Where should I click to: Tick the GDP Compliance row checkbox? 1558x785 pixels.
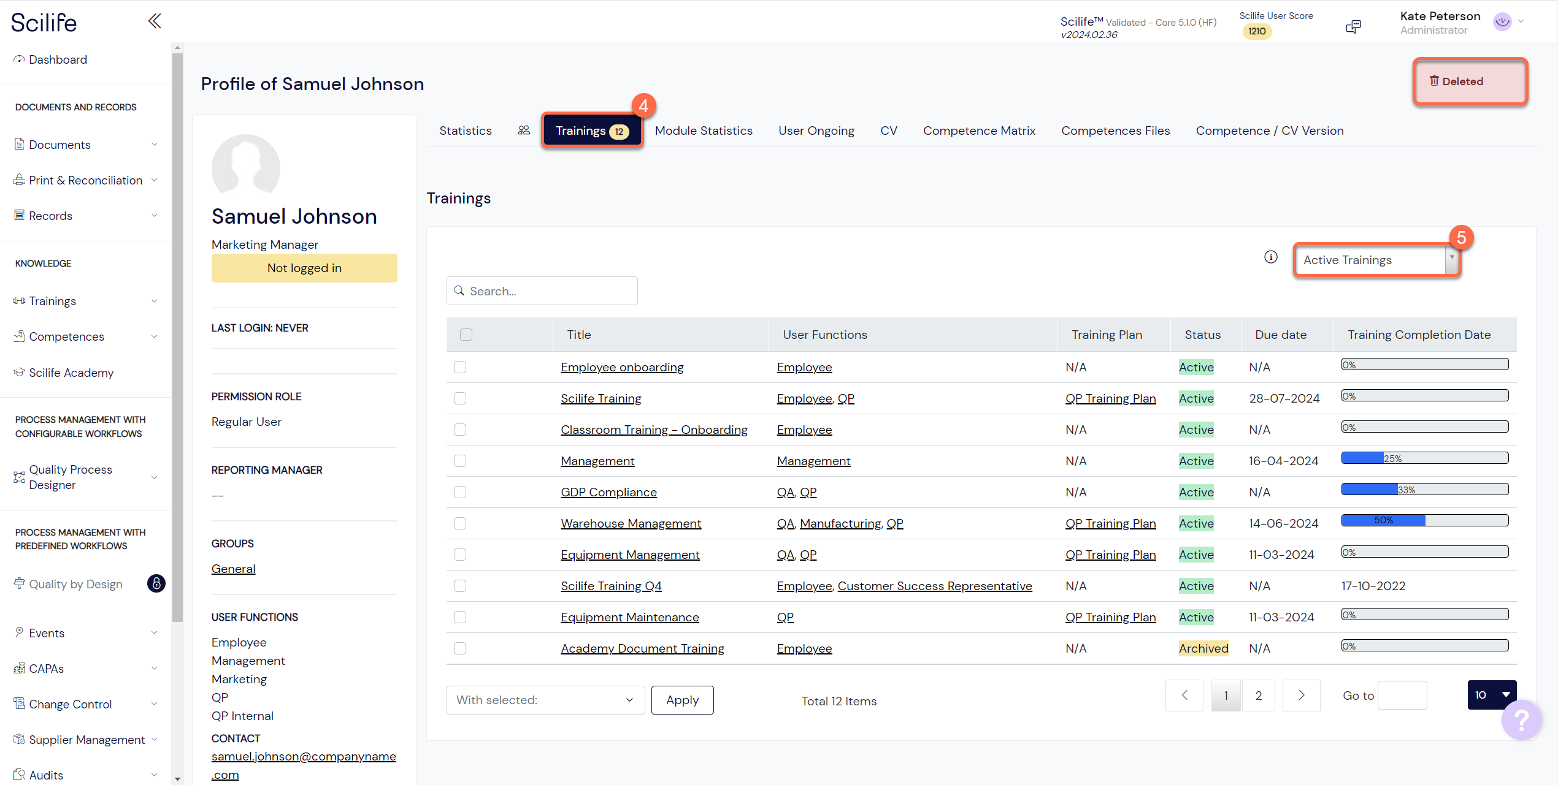460,492
